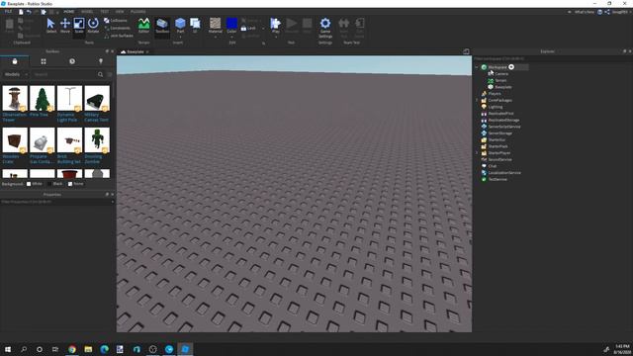This screenshot has height=356, width=633.
Task: Click the viewport expand icon above the 3D view
Action: pos(466,51)
